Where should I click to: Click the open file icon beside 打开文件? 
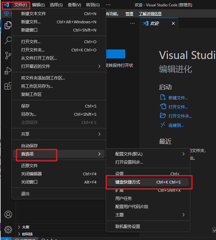pos(163,106)
